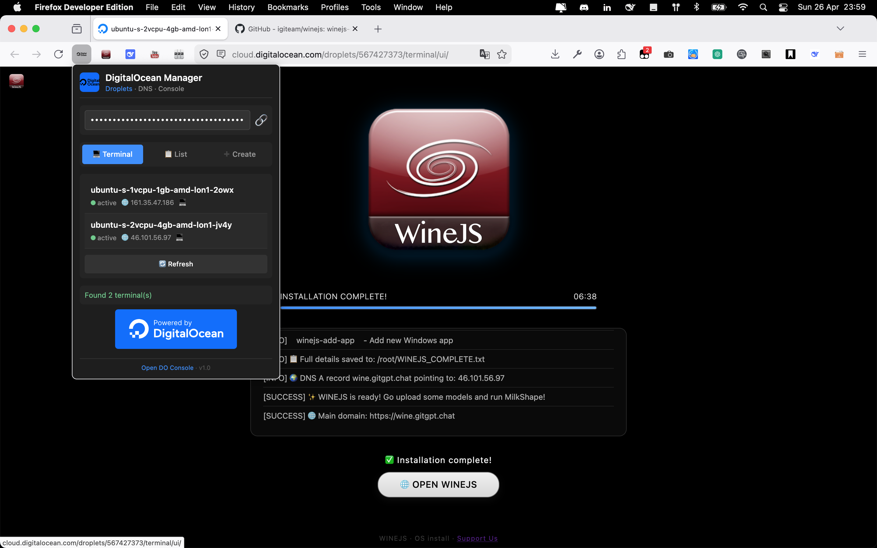Open the tab overview icon left of the tabs
Image resolution: width=877 pixels, height=548 pixels.
point(76,29)
